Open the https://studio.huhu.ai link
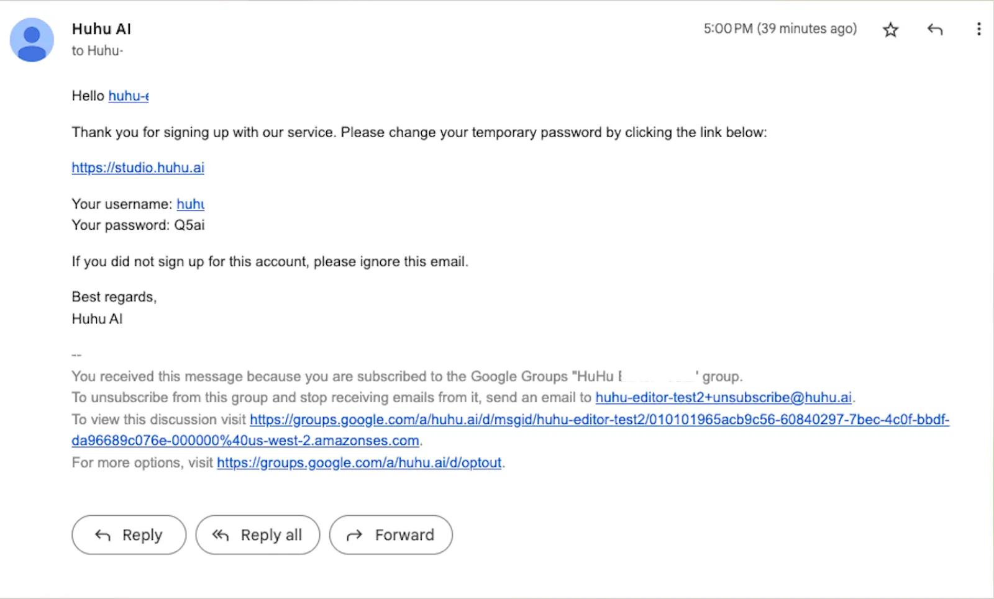 (x=138, y=168)
